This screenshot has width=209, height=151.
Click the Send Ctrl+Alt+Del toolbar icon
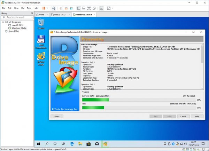pos(54,8)
